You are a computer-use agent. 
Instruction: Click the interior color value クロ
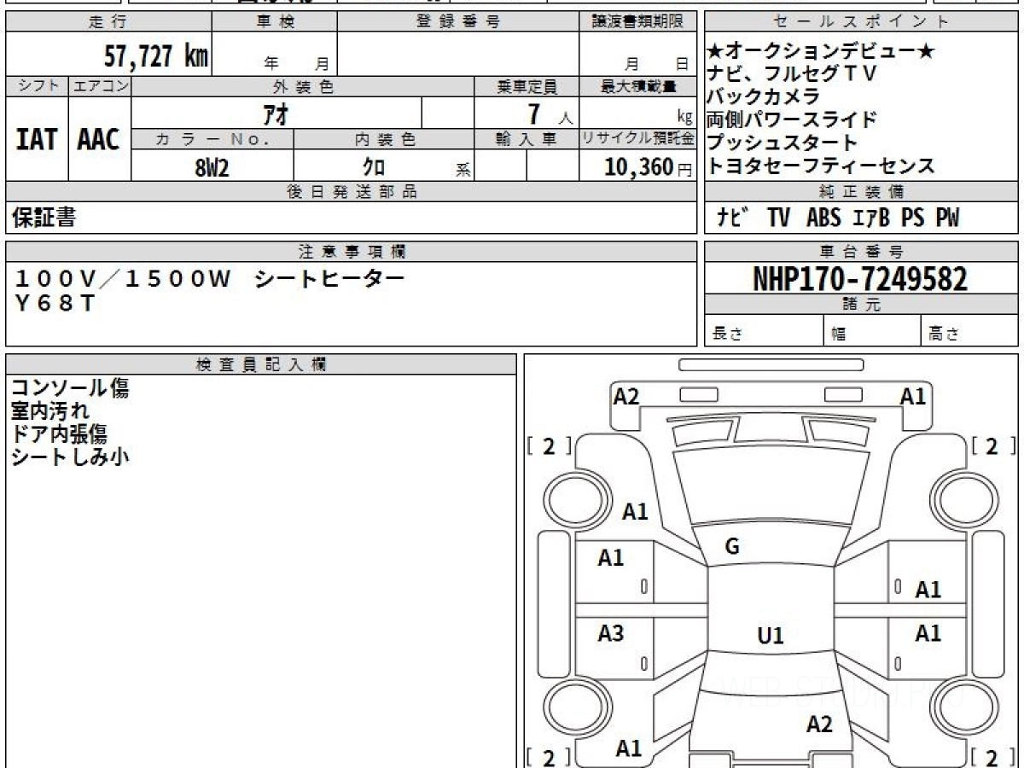point(374,167)
